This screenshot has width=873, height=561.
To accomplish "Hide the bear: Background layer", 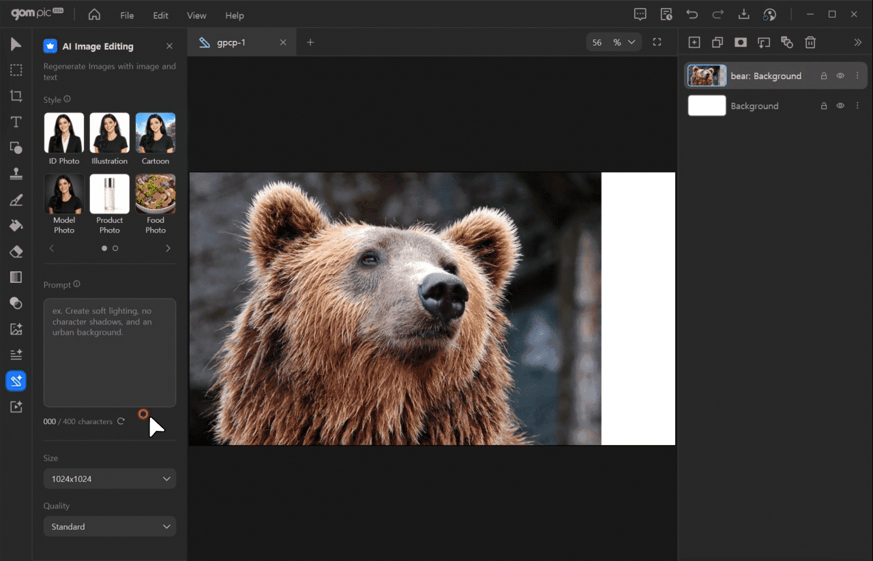I will point(840,76).
